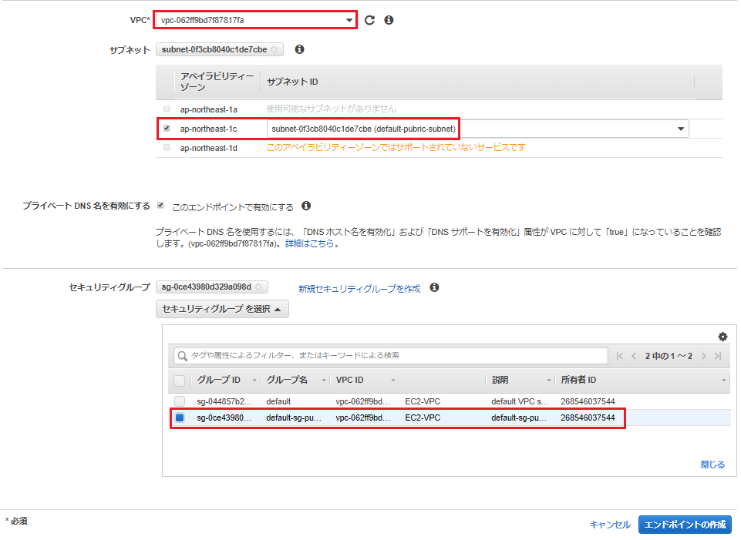Open table settings gear icon

coord(722,337)
